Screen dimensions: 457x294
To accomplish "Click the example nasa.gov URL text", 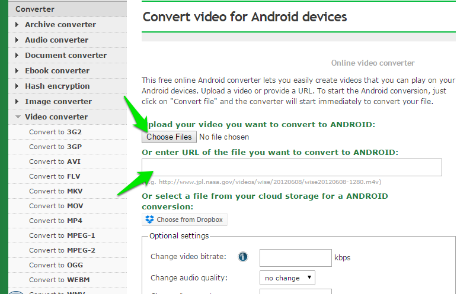I will [270, 182].
